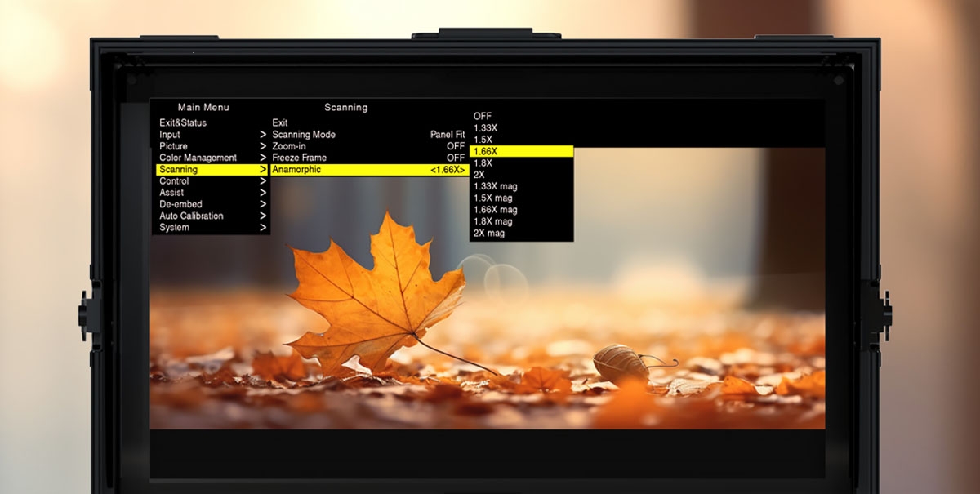Choose the 1.33X anamorphic option
The image size is (980, 494).
pyautogui.click(x=485, y=128)
